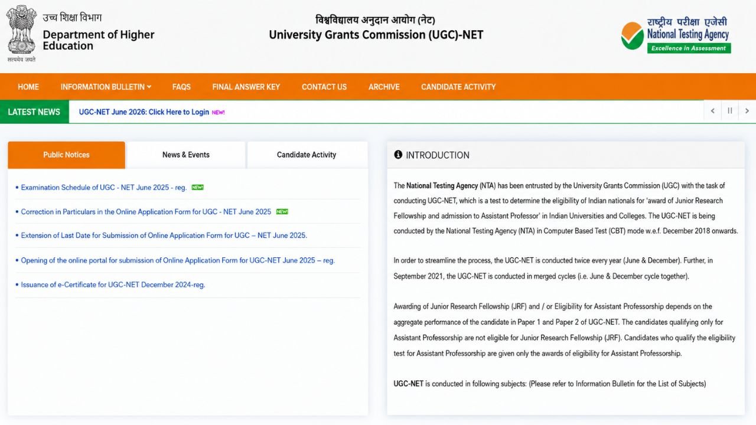
Task: Open FINAL ANSWER KEY page
Action: point(246,87)
